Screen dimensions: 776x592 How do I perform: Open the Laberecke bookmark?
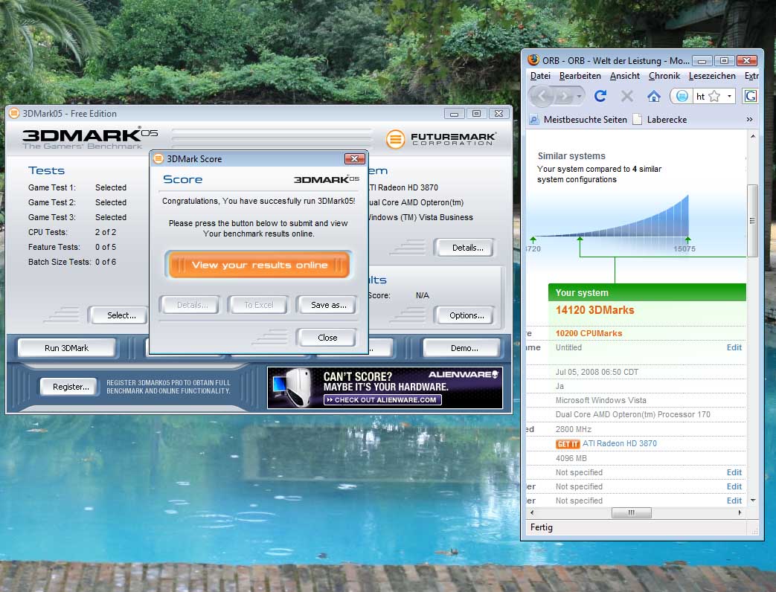(x=660, y=120)
